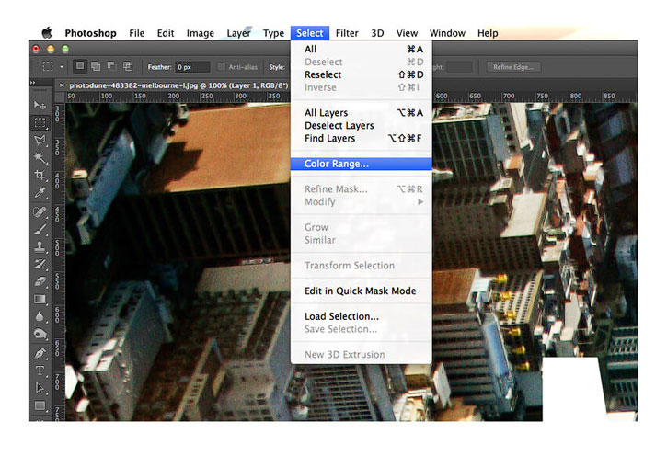Viewport: 667px width, 456px height.
Task: Select the Rectangle shape tool
Action: [40, 405]
